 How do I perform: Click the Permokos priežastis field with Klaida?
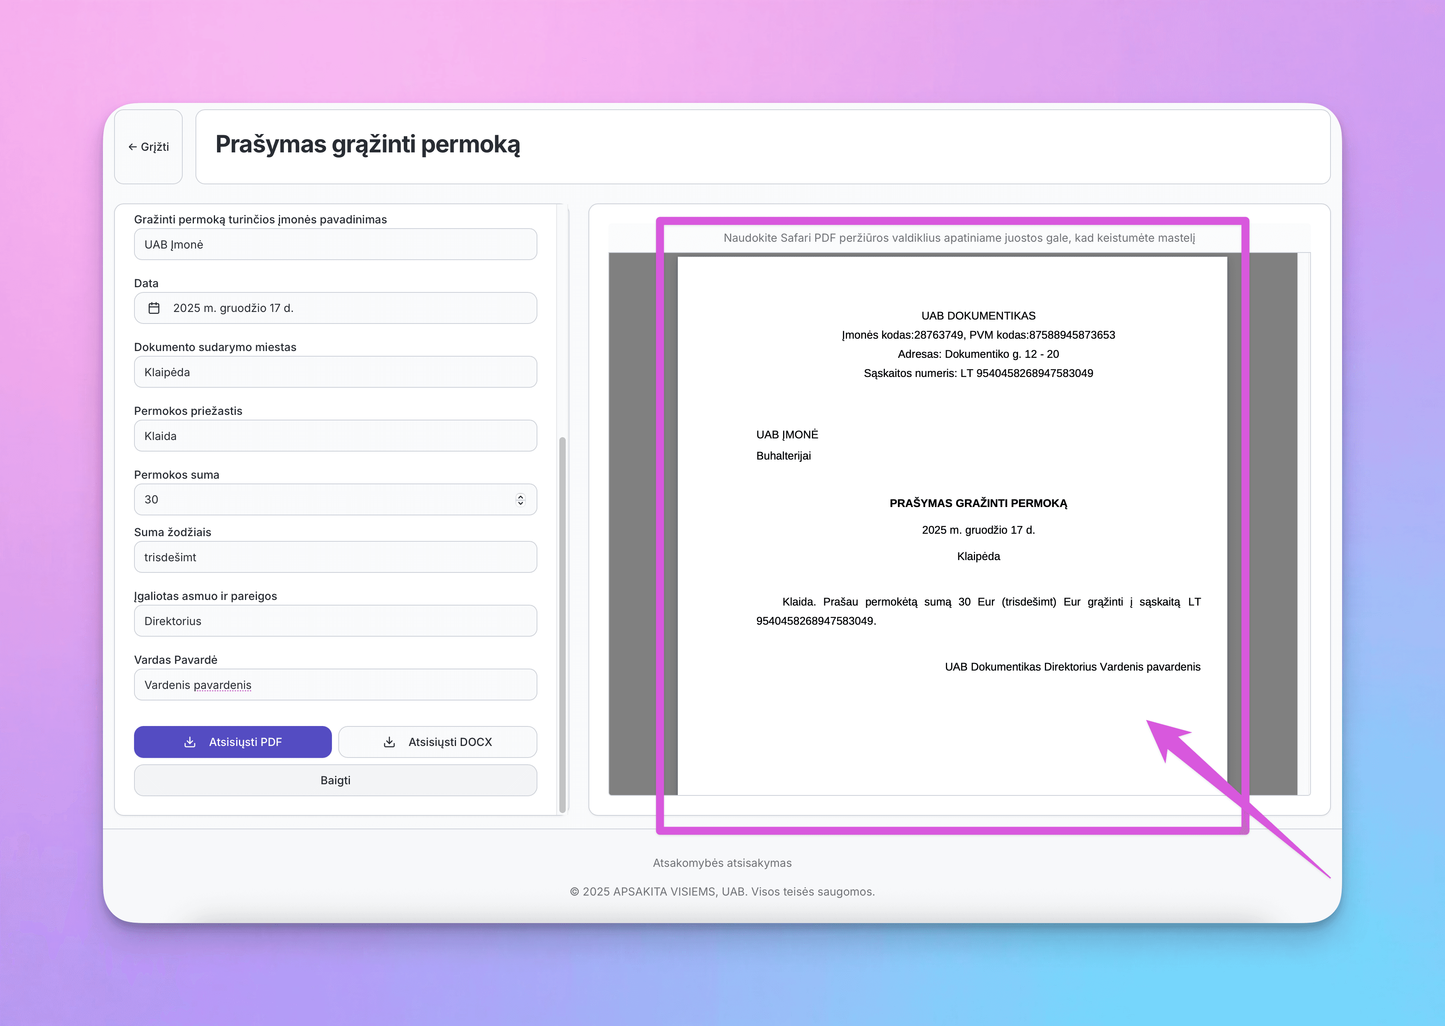[x=335, y=436]
